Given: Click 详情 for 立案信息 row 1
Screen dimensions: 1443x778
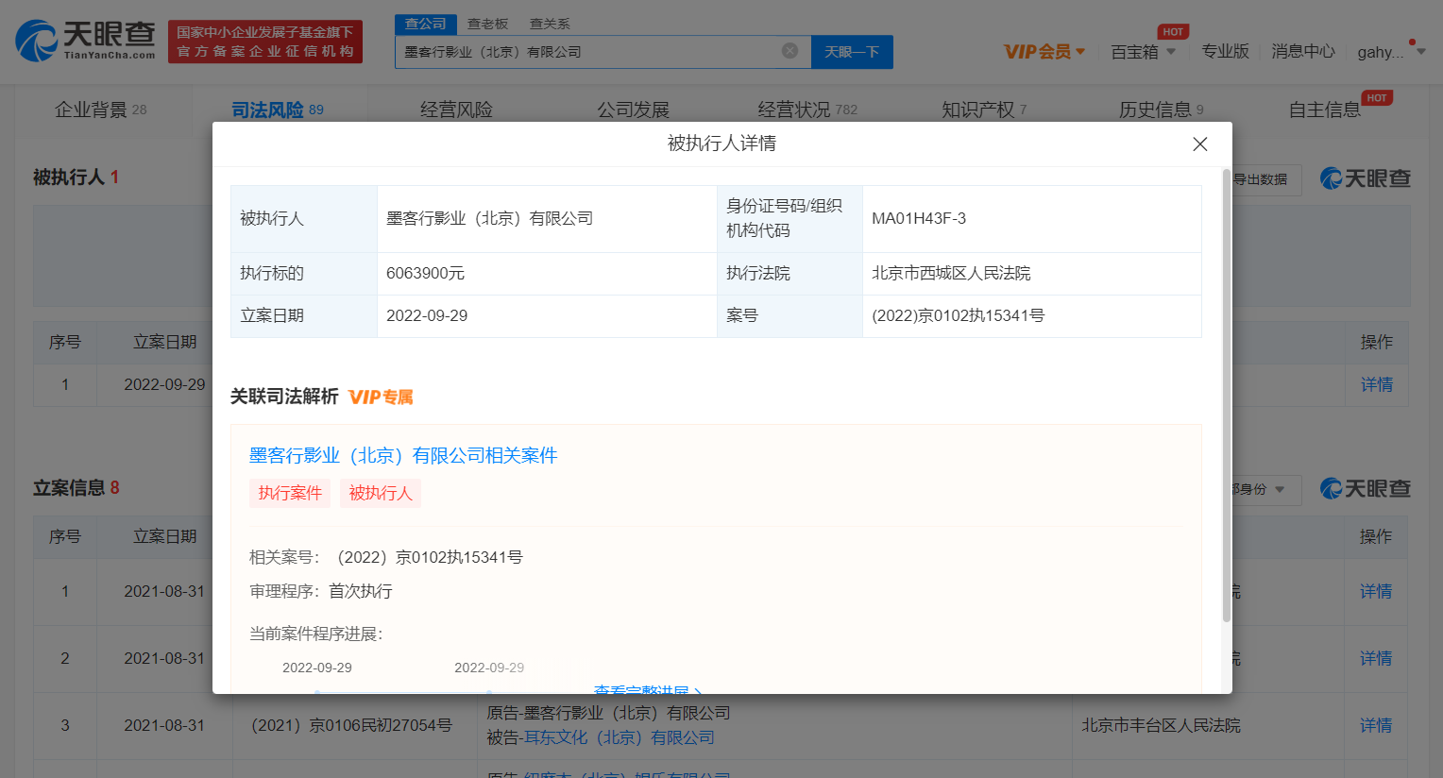Looking at the screenshot, I should [1376, 591].
